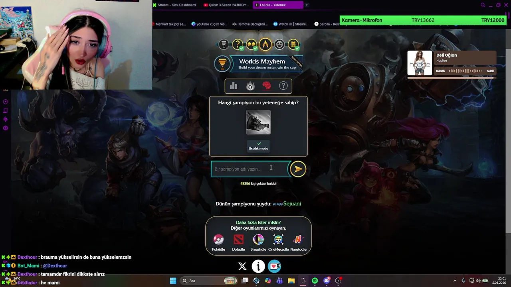Viewport: 511px width, 287px height.
Task: Click the Bot_Mami username in chat
Action: pos(28,266)
